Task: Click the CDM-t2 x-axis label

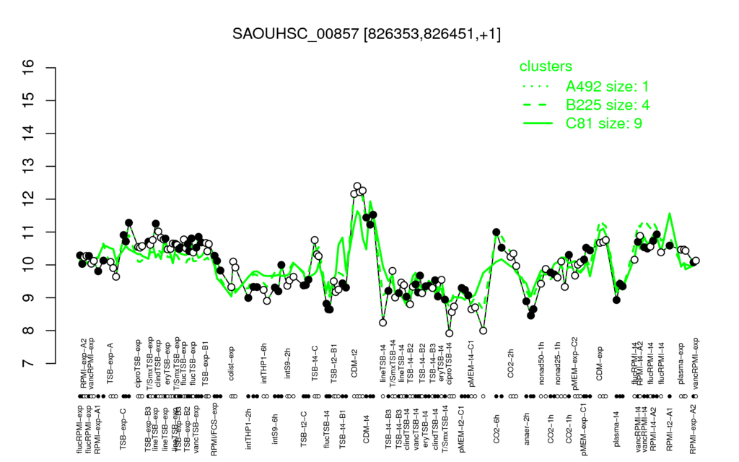Action: coord(355,364)
